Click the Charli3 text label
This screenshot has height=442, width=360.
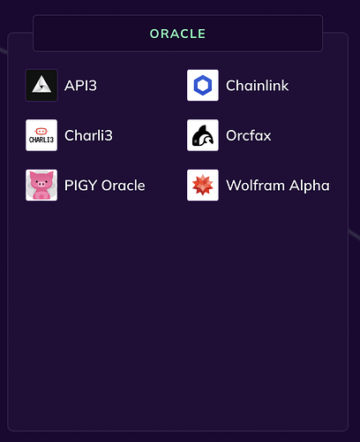(x=88, y=135)
